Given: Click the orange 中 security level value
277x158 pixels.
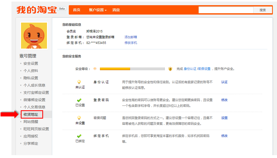Looking at the screenshot, I should point(95,69).
